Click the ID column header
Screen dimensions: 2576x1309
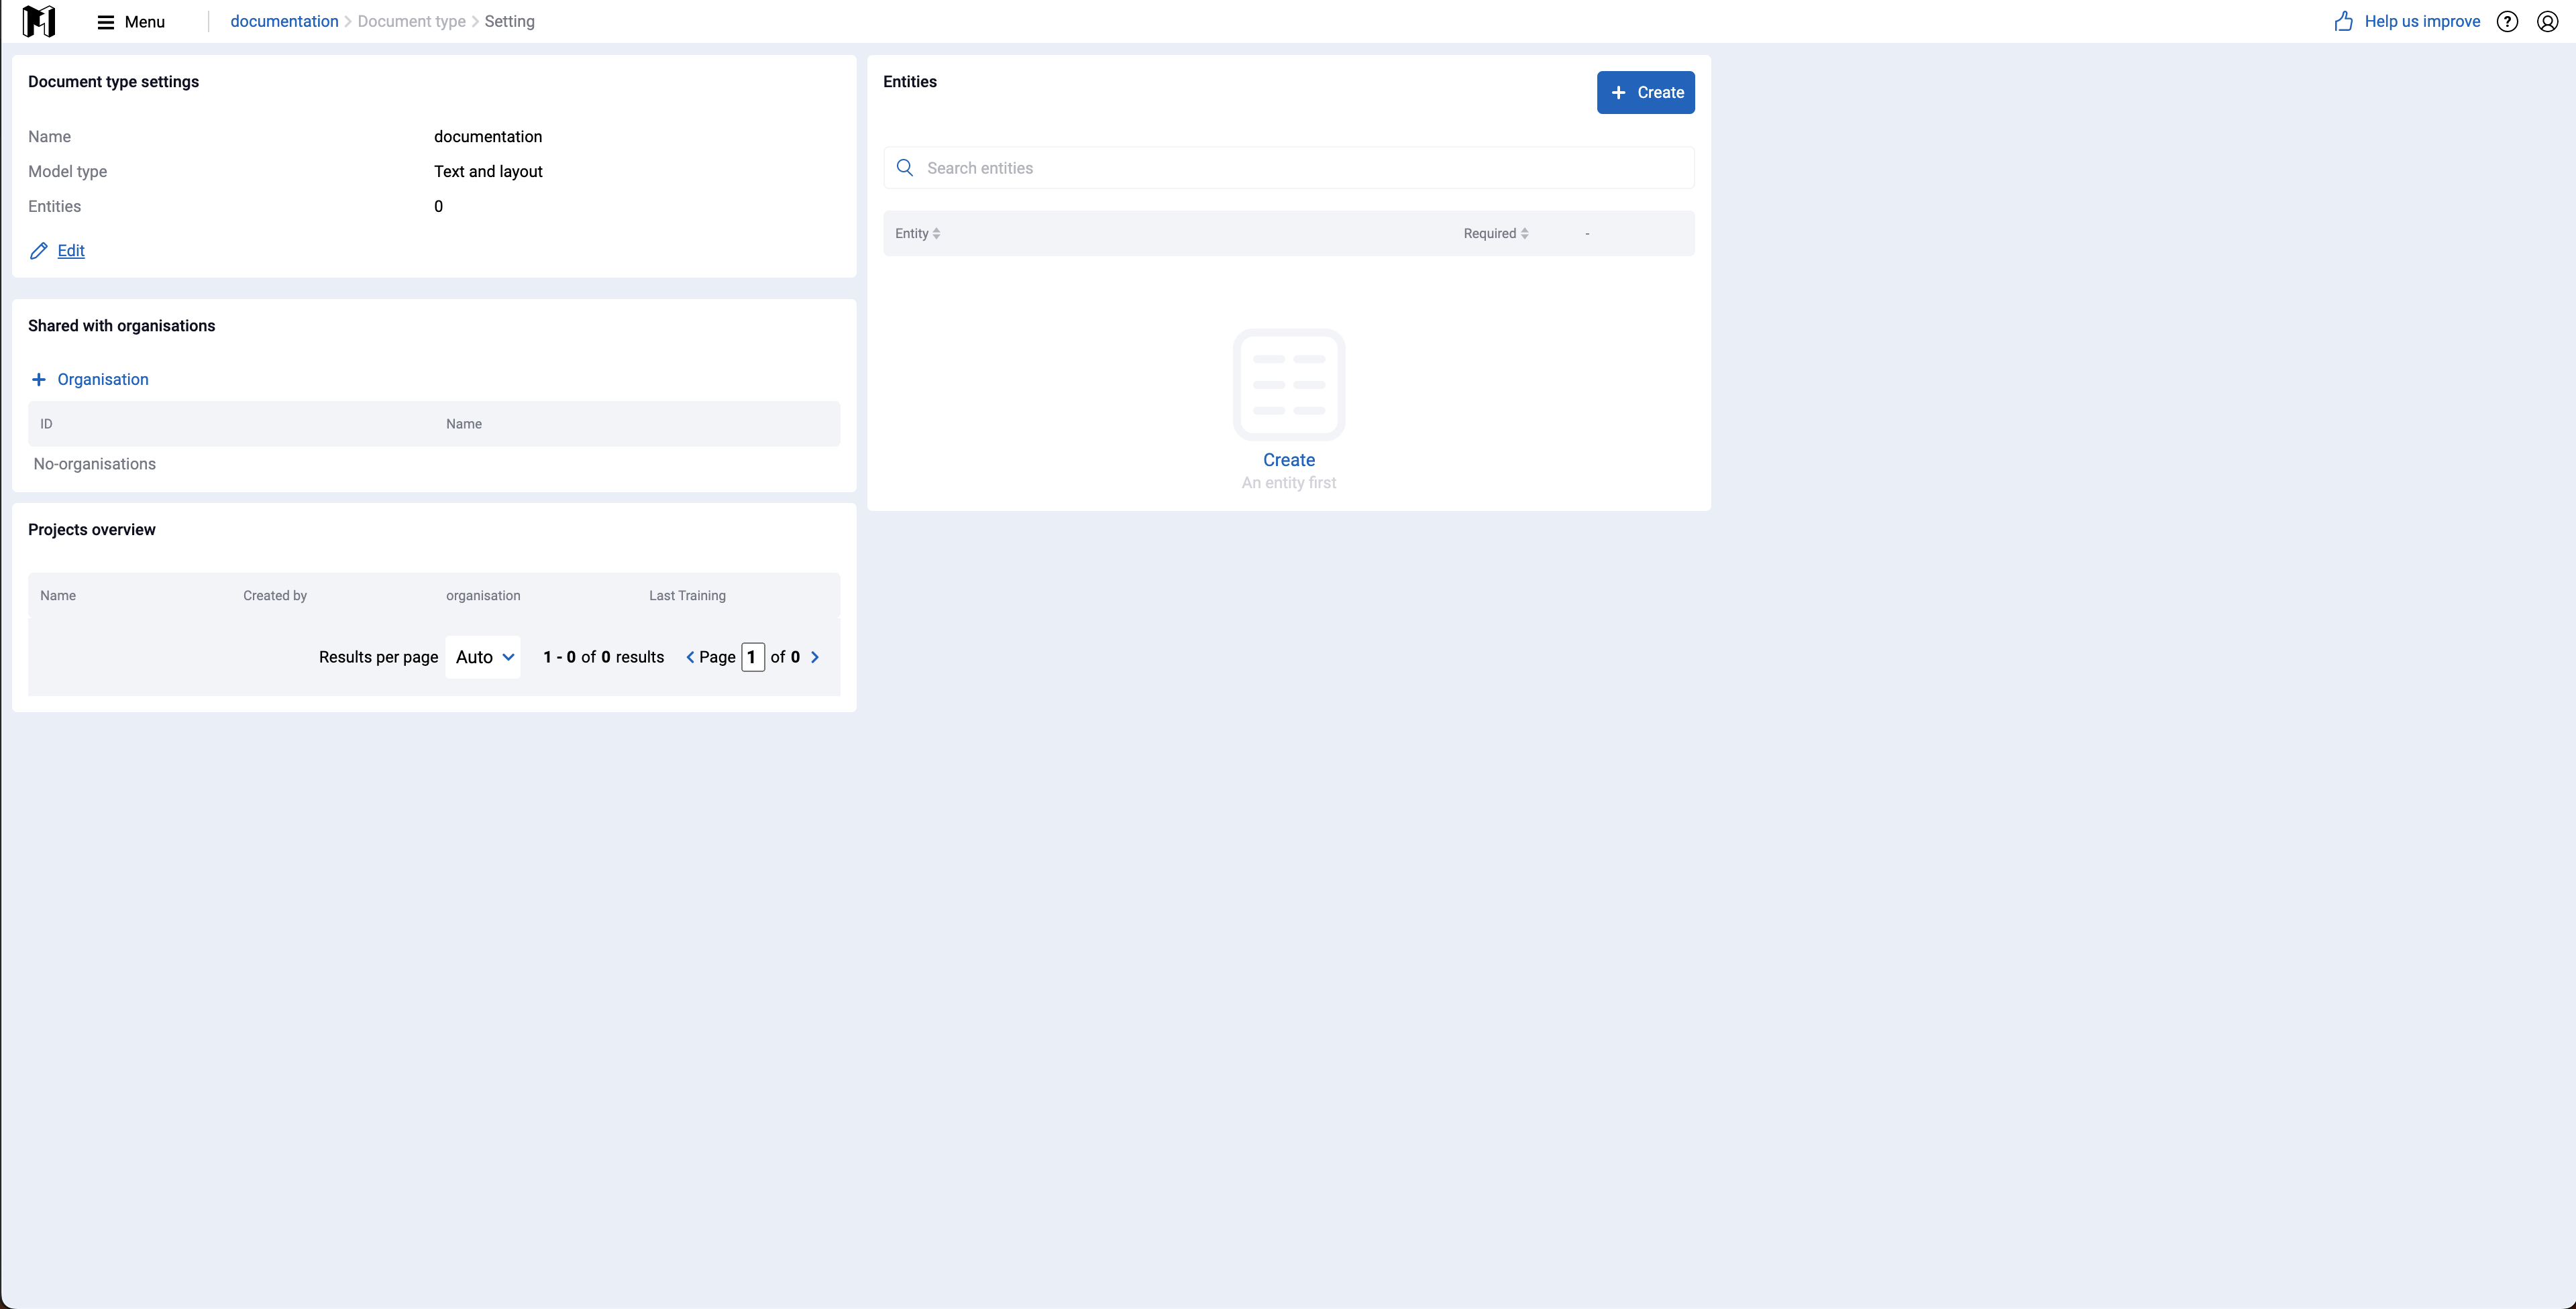[x=46, y=424]
